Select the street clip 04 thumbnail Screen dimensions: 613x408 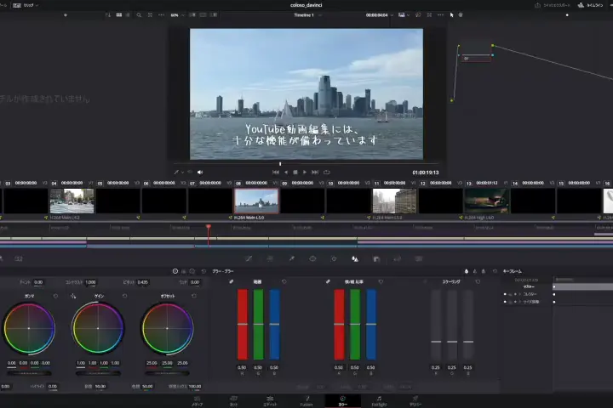tap(72, 201)
